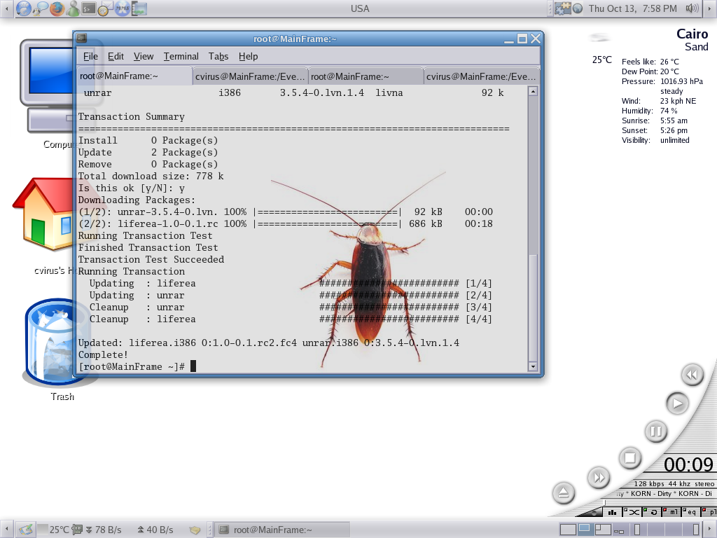
Task: Stop music playback with the square button
Action: coord(629,458)
